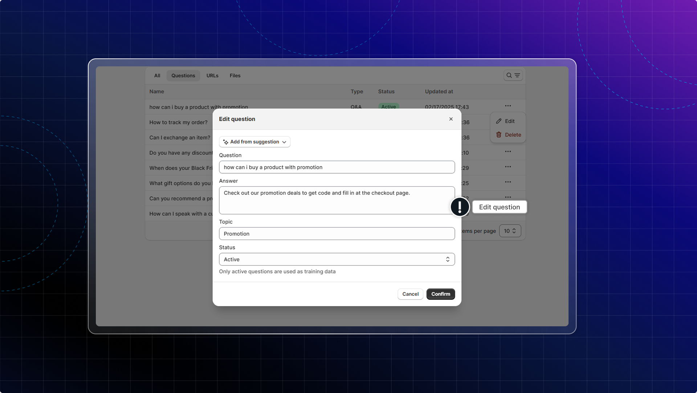This screenshot has height=393, width=697.
Task: Click the exclamation mark hotspot icon
Action: pyautogui.click(x=460, y=207)
